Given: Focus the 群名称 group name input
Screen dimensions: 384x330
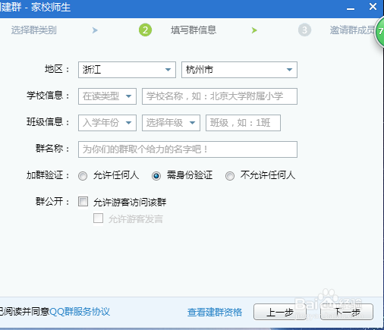Looking at the screenshot, I should (x=187, y=149).
